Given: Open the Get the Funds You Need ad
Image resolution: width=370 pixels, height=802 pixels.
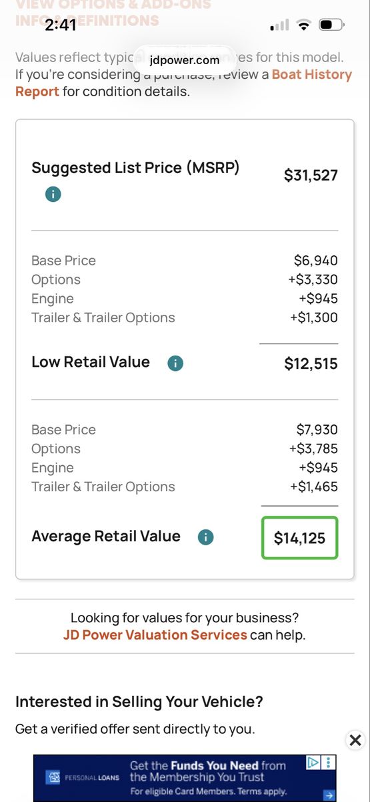Looking at the screenshot, I should point(185,778).
